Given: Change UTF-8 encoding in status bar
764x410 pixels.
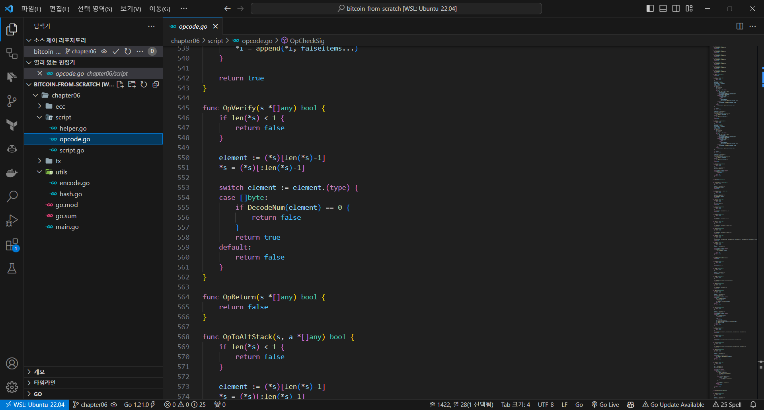Looking at the screenshot, I should pyautogui.click(x=546, y=404).
